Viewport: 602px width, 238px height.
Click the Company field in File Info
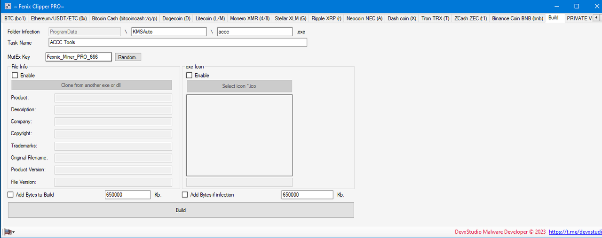113,122
